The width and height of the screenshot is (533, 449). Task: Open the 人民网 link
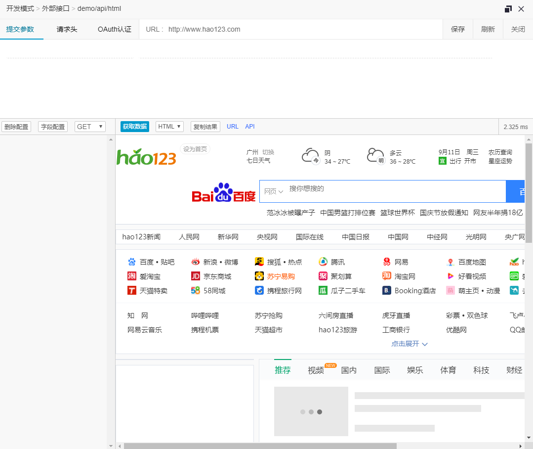pos(189,237)
